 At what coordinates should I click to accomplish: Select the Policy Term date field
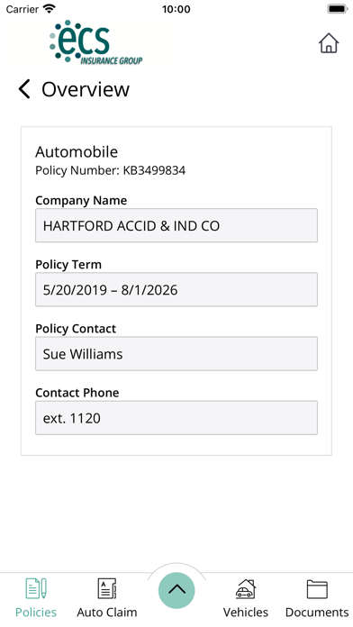176,289
